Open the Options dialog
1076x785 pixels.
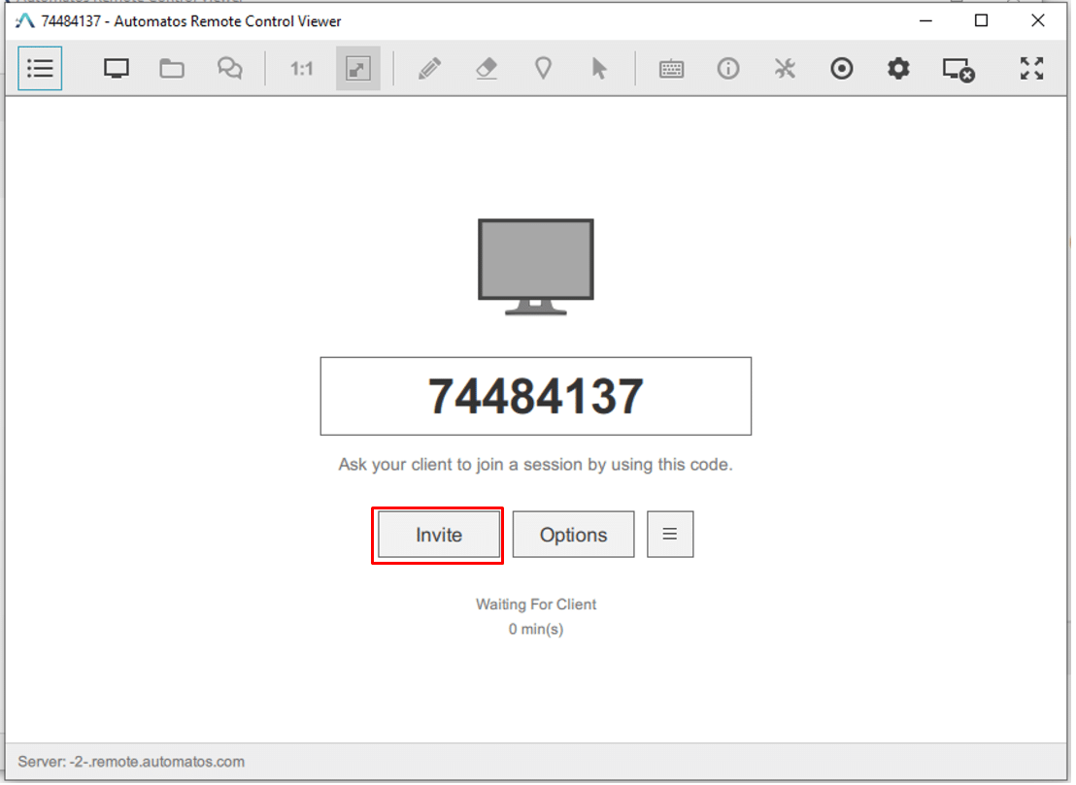tap(573, 534)
